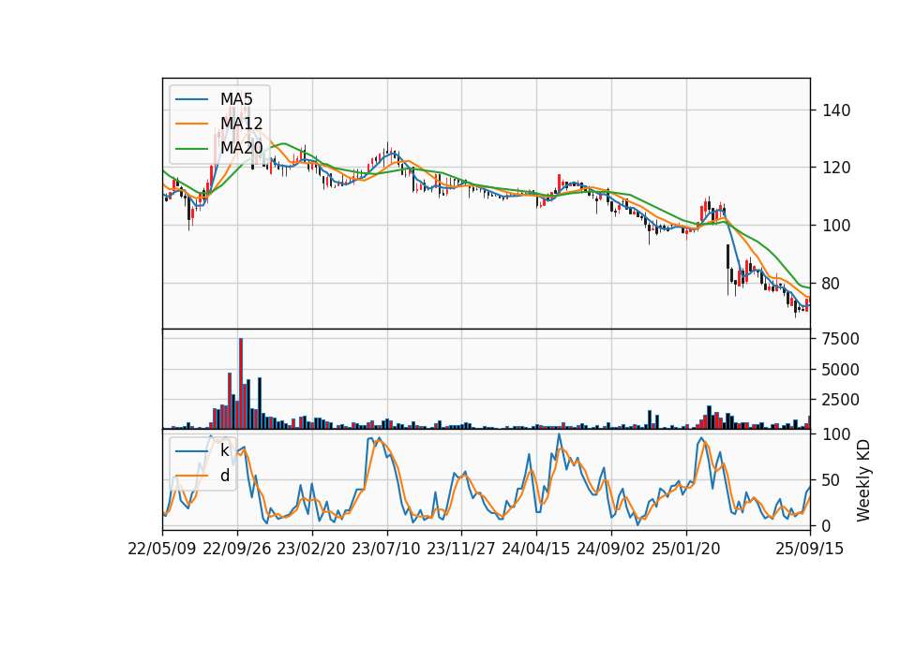Click the d legend label in the KD panel

point(225,476)
